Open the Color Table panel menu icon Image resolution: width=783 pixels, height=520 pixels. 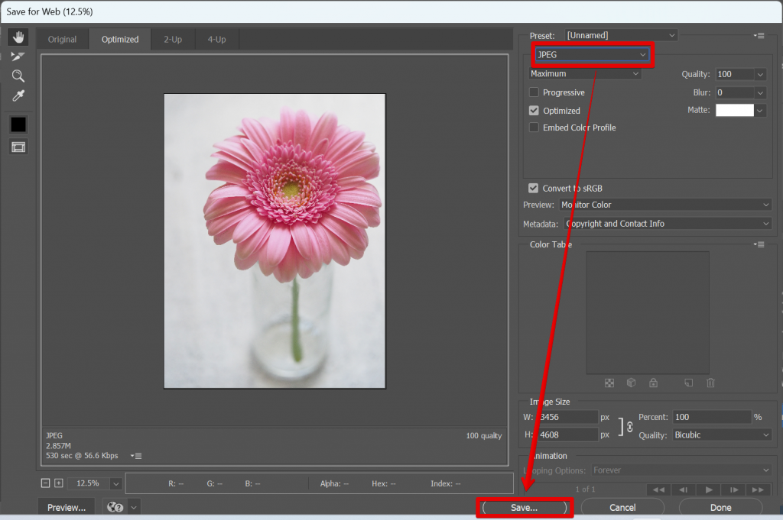click(759, 244)
